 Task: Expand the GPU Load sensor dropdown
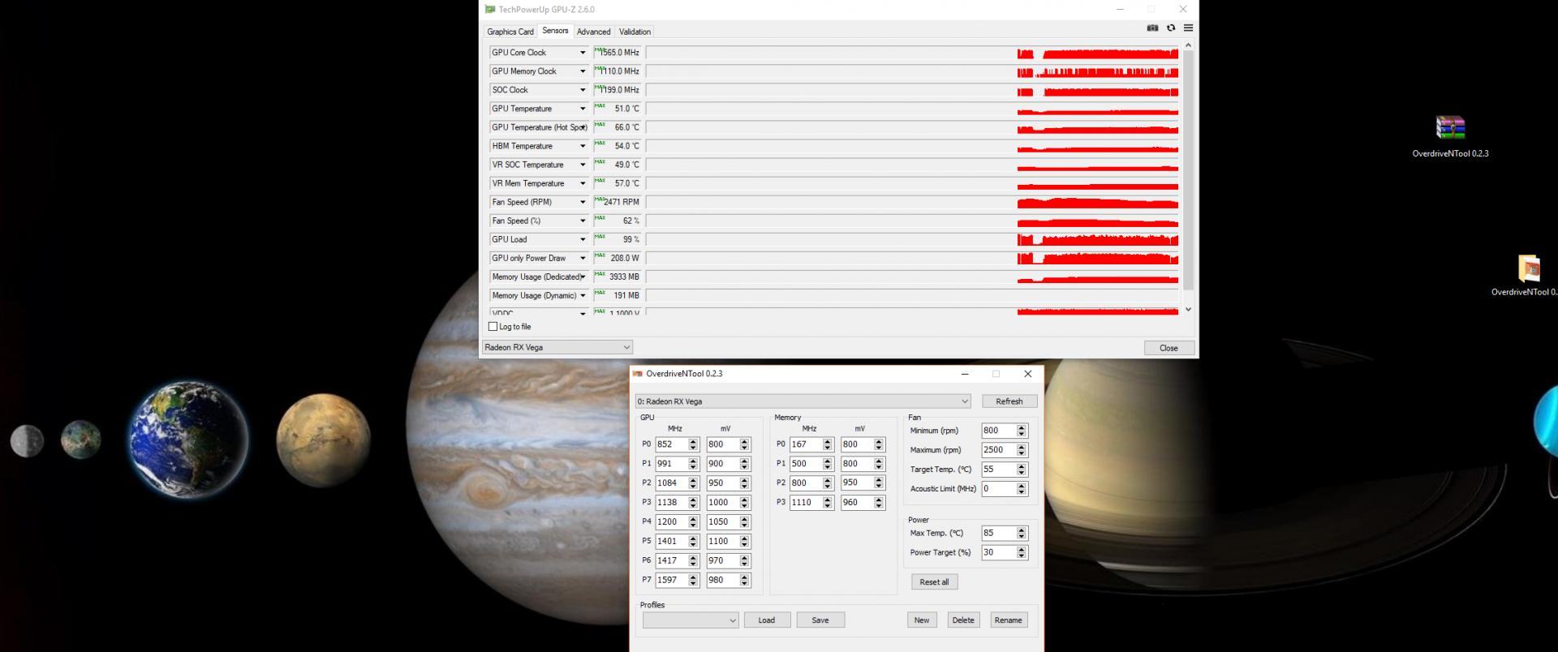point(583,239)
